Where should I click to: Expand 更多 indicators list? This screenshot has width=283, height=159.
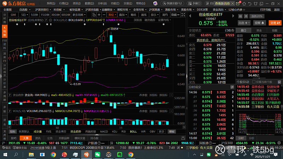(x=161, y=131)
